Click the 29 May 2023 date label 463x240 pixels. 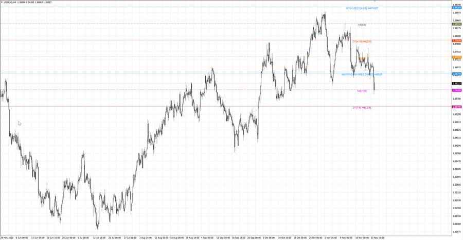(7, 237)
